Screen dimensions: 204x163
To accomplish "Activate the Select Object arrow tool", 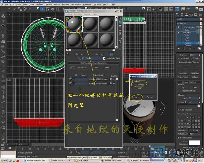I will [42, 9].
